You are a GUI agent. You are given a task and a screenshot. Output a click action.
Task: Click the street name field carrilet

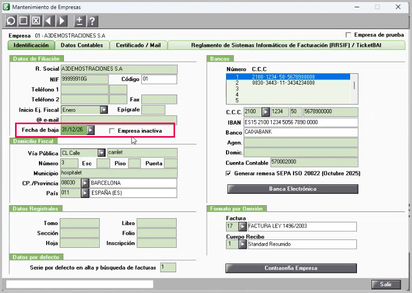[x=142, y=153]
